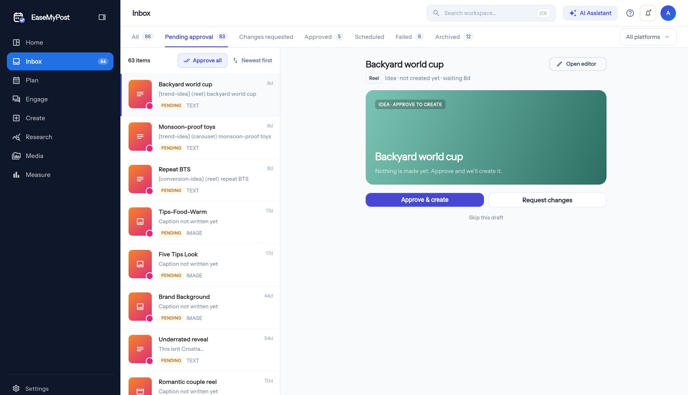Switch to the Scheduled tab
This screenshot has width=688, height=395.
[x=369, y=37]
